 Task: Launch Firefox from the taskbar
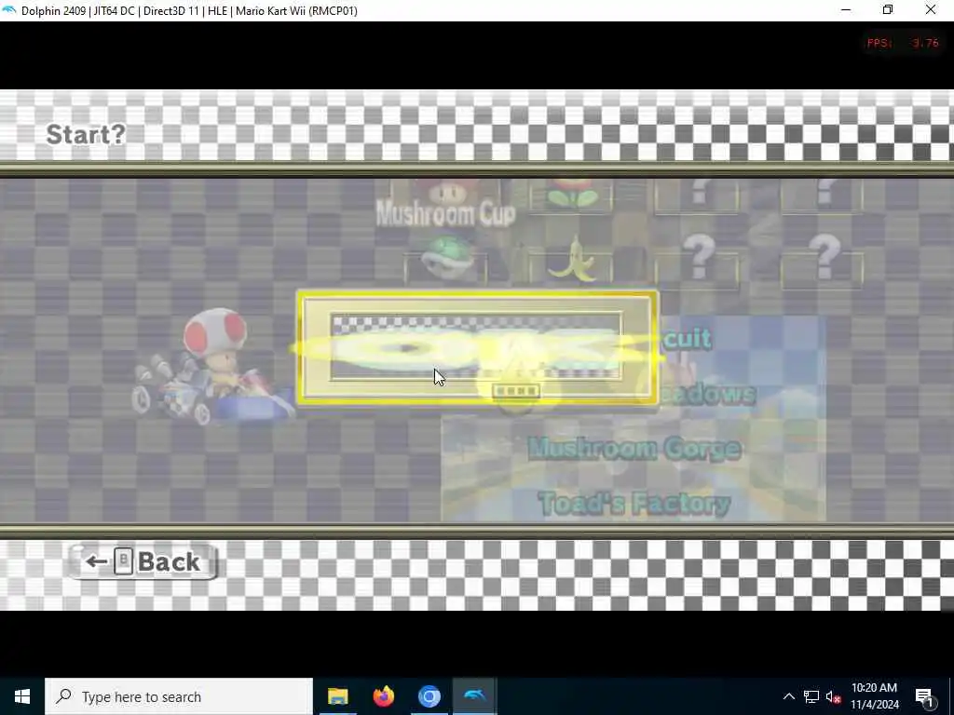pos(383,696)
